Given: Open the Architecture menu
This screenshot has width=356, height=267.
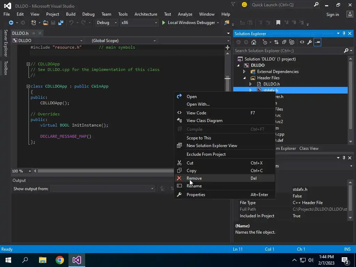Looking at the screenshot, I should pos(146,14).
